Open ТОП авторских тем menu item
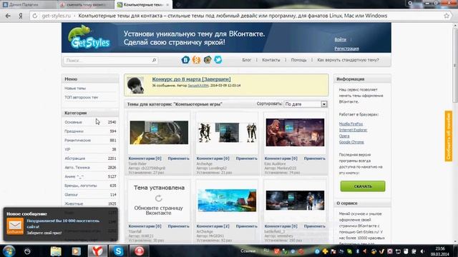 (81, 97)
